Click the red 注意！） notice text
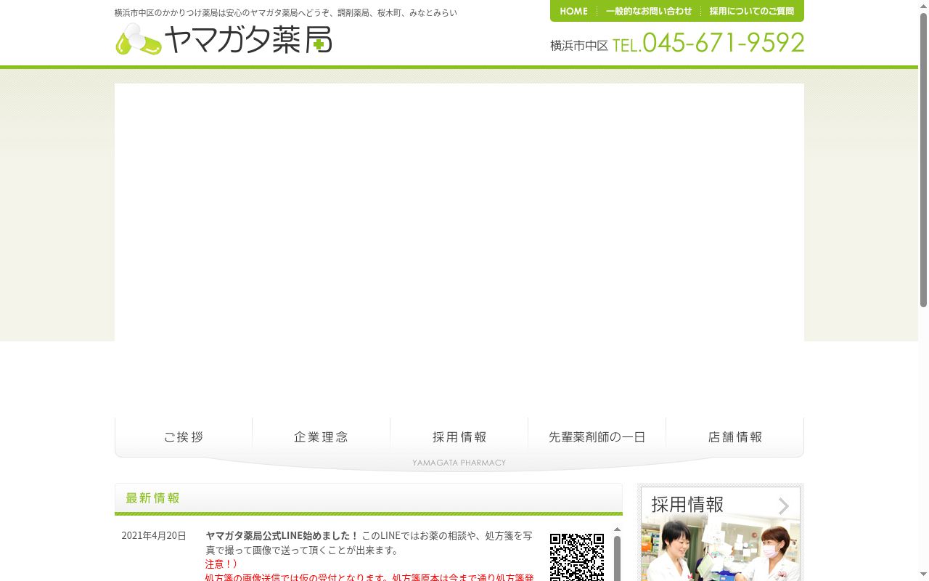The height and width of the screenshot is (581, 929). coord(221,564)
